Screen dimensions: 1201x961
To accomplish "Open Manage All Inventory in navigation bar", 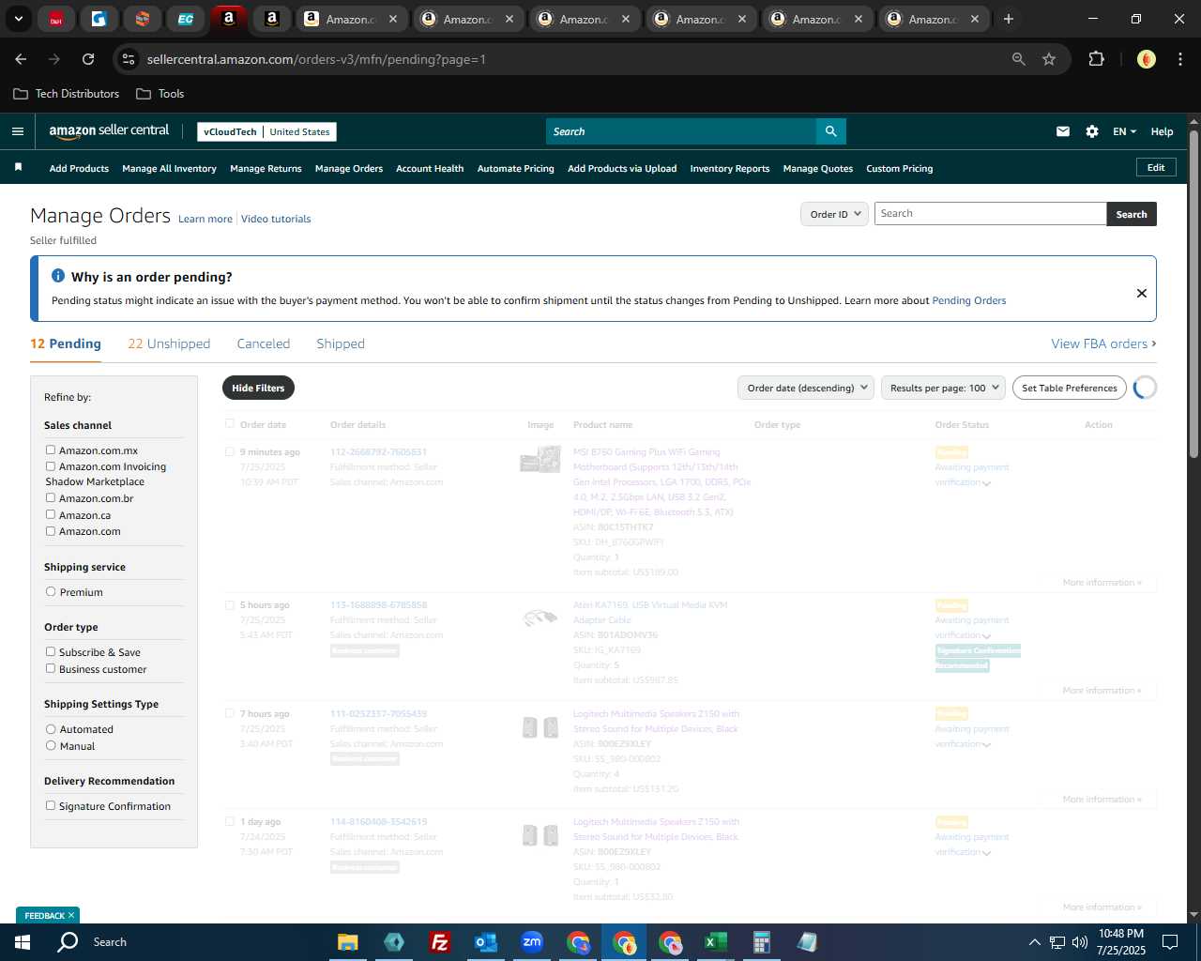I will click(x=169, y=169).
